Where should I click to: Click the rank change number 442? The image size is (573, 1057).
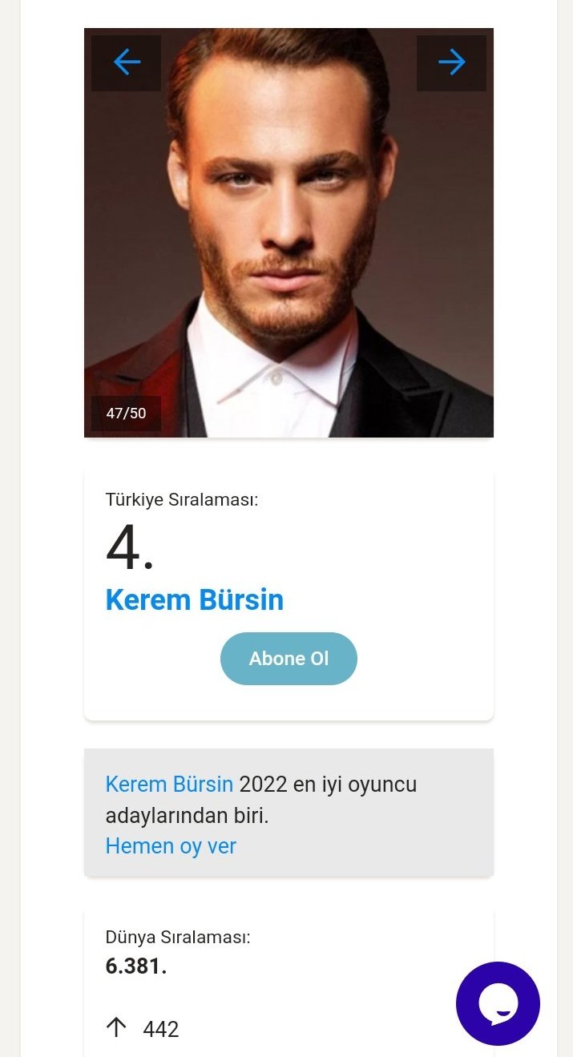pos(161,1030)
